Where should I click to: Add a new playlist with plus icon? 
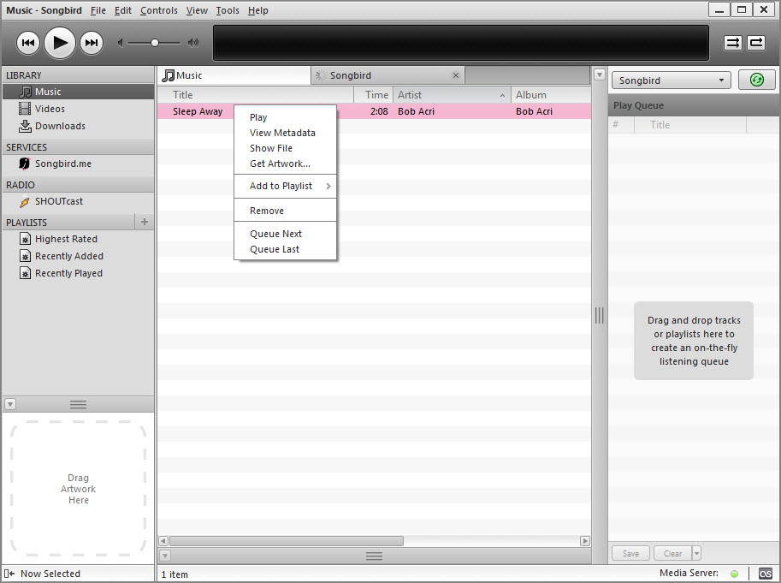tap(145, 222)
